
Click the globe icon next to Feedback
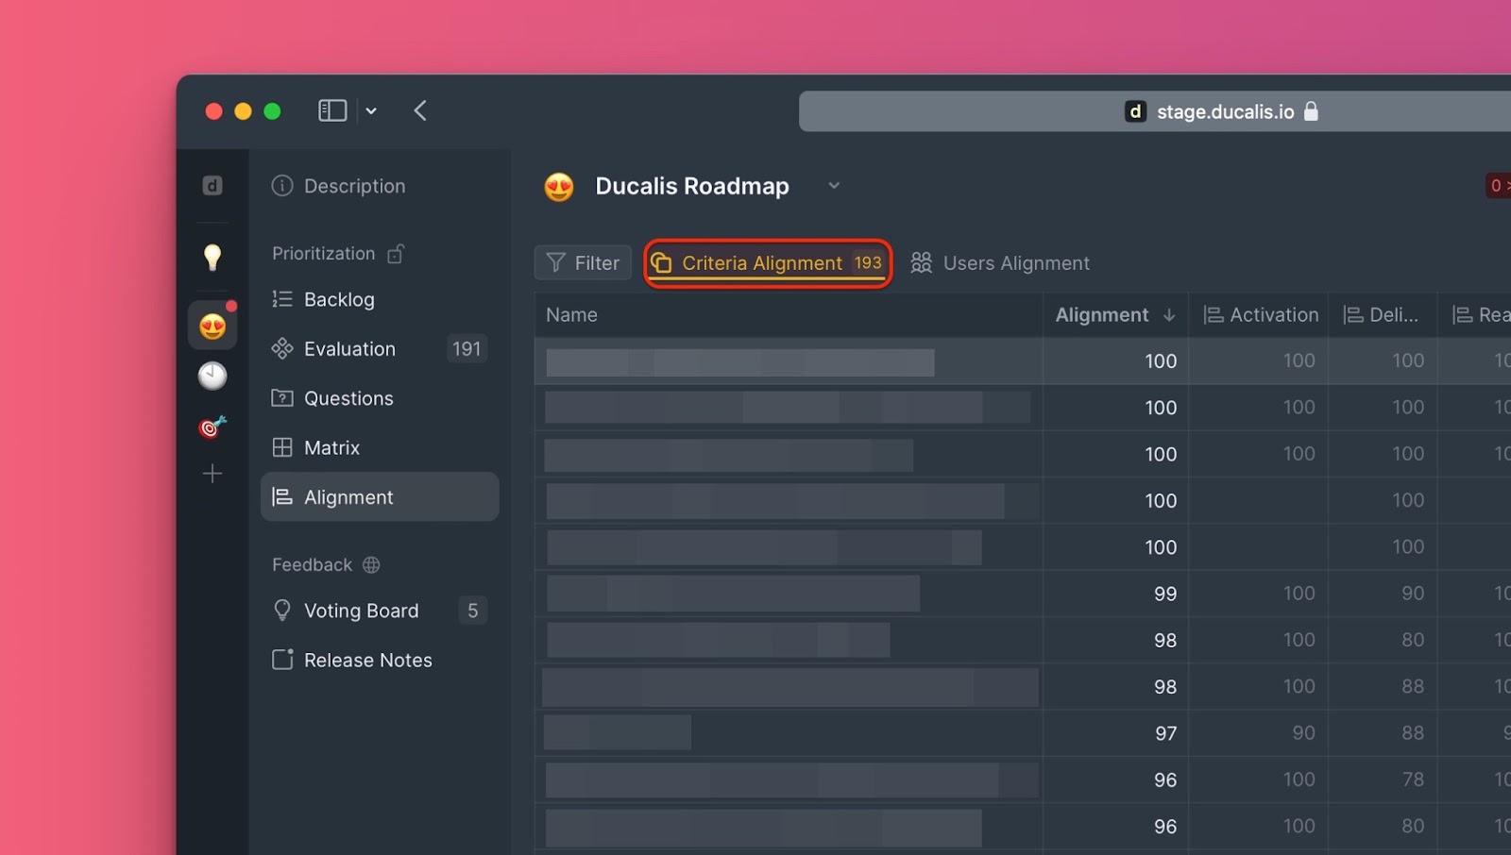point(369,564)
